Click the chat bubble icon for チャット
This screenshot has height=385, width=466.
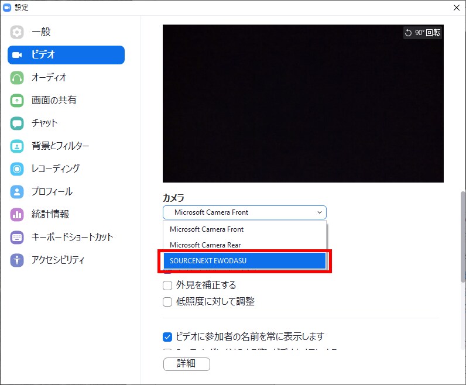tap(17, 123)
